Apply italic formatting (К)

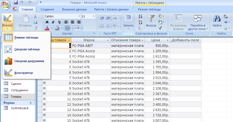(x=53, y=22)
